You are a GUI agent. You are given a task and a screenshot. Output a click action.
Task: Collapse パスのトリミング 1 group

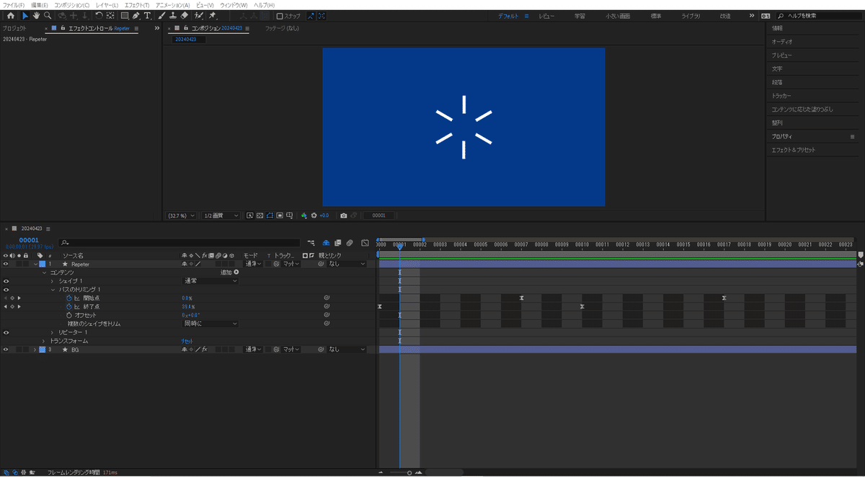click(x=52, y=290)
